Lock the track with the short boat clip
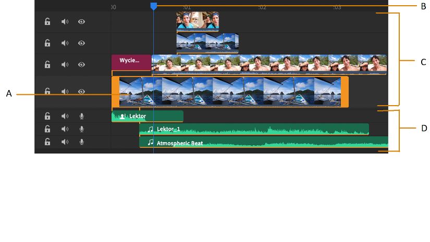The width and height of the screenshot is (430, 242). click(x=47, y=43)
